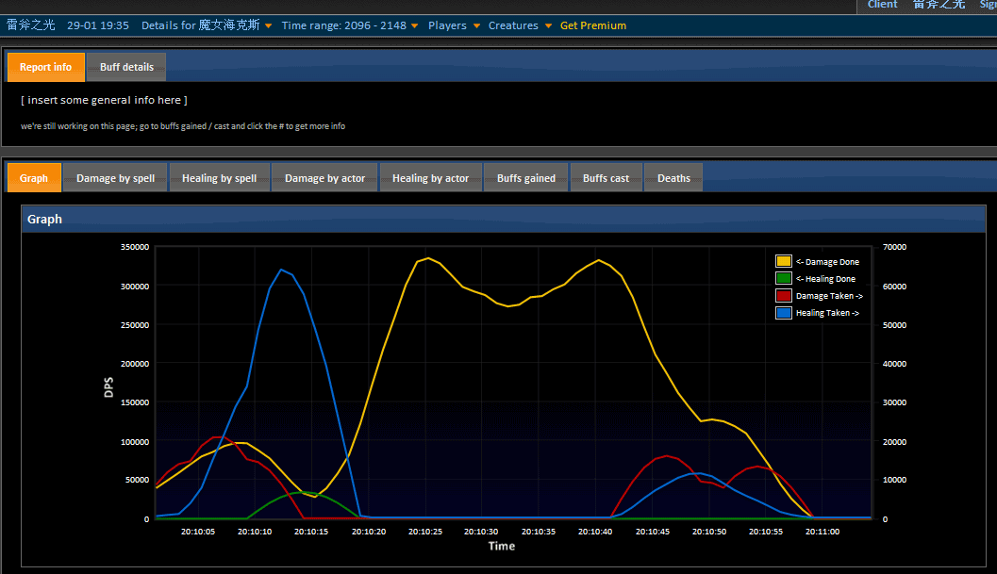The image size is (997, 574).
Task: Click the '[ insert some general info here ]' text
Action: click(105, 101)
